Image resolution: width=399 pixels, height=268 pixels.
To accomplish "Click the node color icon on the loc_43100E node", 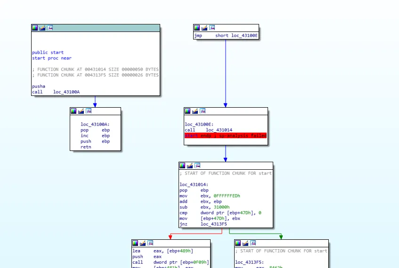I will [187, 111].
